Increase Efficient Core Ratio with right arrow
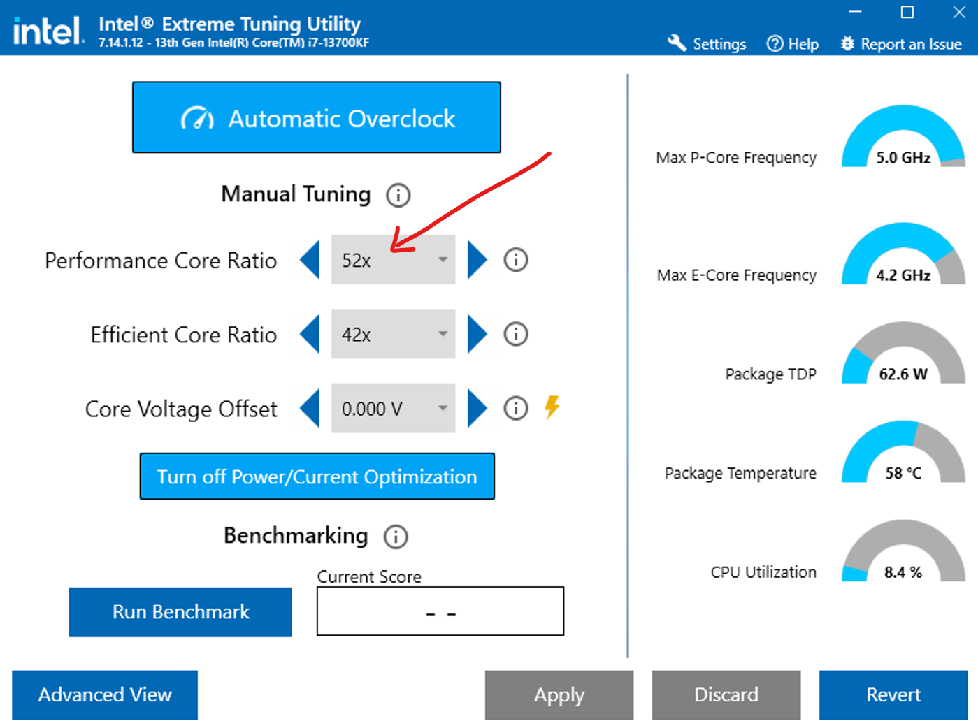Image resolution: width=978 pixels, height=728 pixels. pos(477,334)
